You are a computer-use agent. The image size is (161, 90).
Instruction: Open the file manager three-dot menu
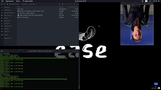[68, 4]
